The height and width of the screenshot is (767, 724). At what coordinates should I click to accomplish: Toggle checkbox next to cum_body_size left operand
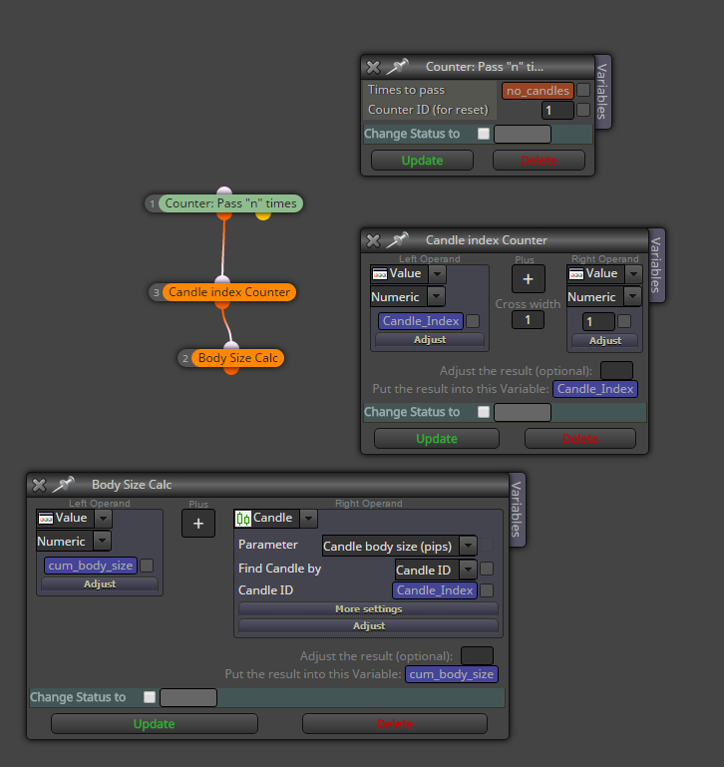(x=147, y=566)
